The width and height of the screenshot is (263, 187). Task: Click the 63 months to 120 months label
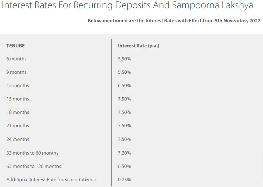click(33, 166)
